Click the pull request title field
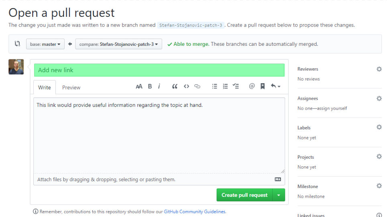The image size is (387, 217). coord(159,70)
